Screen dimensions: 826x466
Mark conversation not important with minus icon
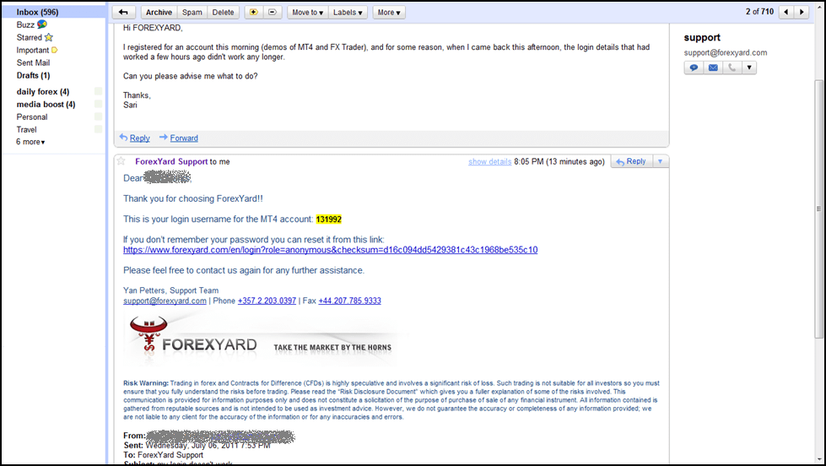[x=273, y=12]
